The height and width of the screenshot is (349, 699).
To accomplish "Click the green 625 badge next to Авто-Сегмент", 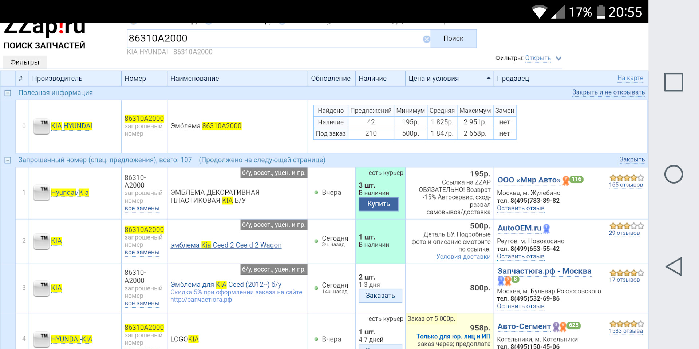I will 573,325.
